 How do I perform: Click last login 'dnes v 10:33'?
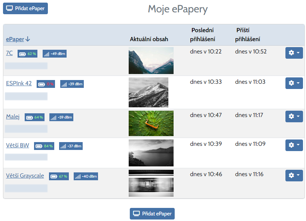pyautogui.click(x=206, y=82)
